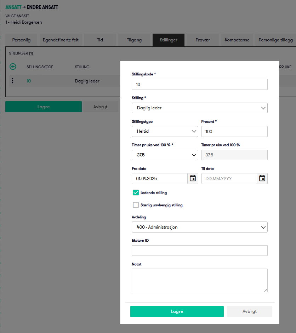Open the Timer pr uke 37.5 dropdown
The height and width of the screenshot is (333, 296).
(x=165, y=155)
